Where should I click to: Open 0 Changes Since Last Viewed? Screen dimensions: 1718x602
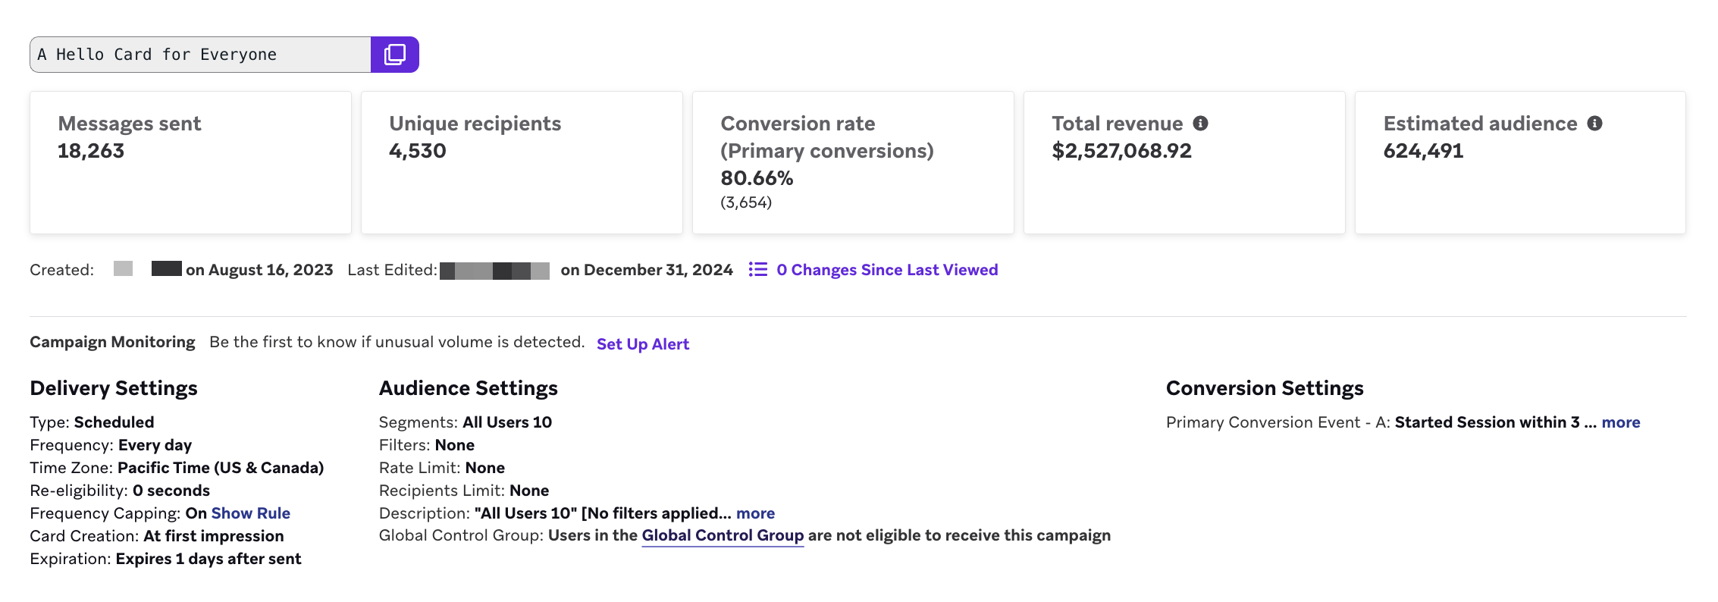(886, 270)
